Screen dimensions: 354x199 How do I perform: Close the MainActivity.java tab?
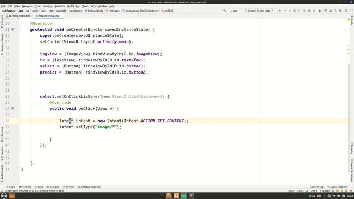61,16
